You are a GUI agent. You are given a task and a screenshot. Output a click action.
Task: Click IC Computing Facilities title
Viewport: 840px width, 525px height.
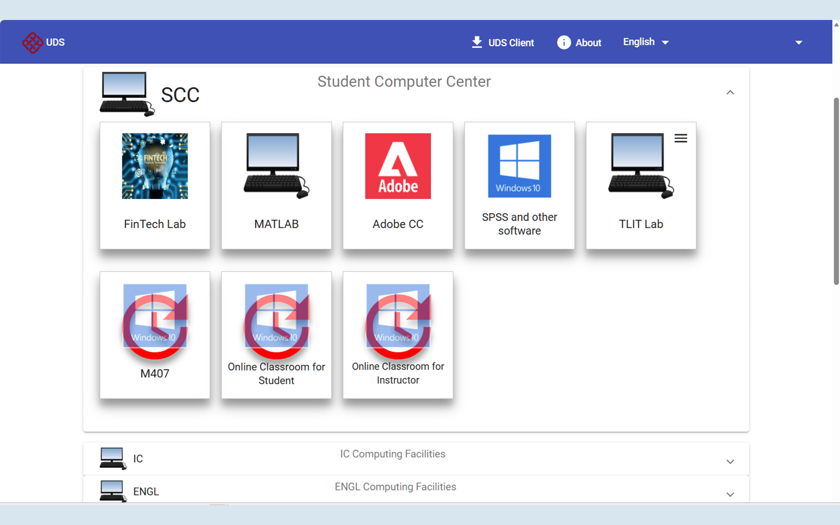click(393, 454)
